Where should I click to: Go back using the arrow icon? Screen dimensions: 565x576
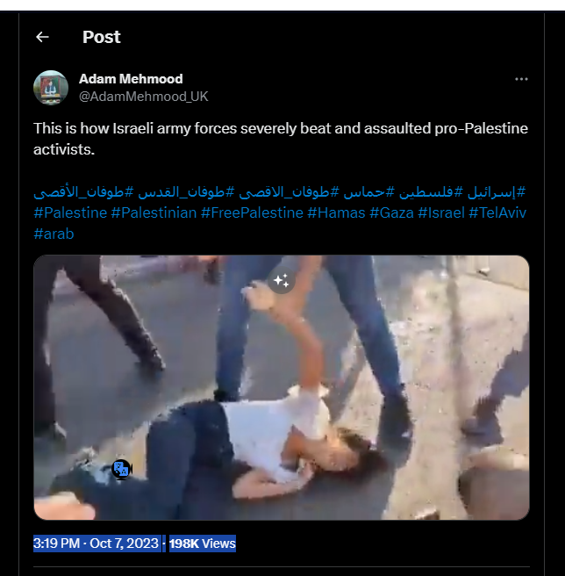(42, 37)
